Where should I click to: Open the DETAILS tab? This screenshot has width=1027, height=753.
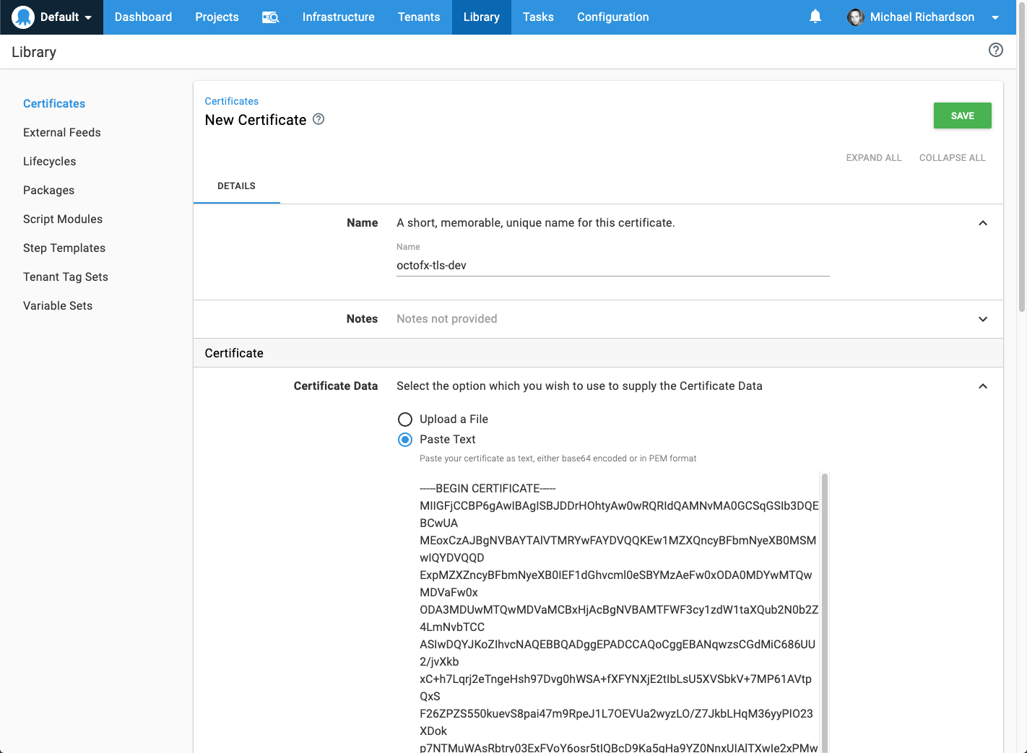[x=236, y=186]
